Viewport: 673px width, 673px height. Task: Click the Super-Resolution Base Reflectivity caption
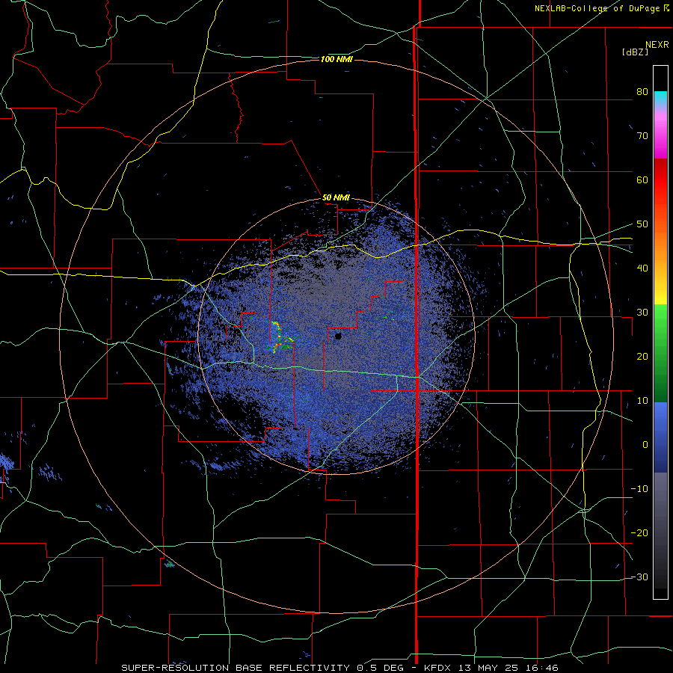coord(339,668)
